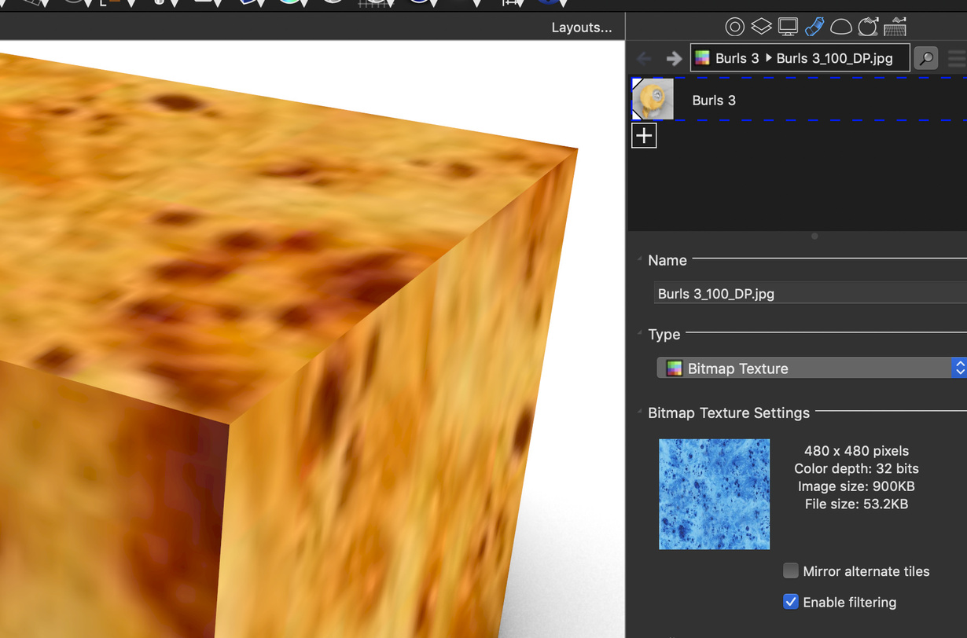Collapse the Type section triangle
This screenshot has width=967, height=638.
pyautogui.click(x=640, y=333)
